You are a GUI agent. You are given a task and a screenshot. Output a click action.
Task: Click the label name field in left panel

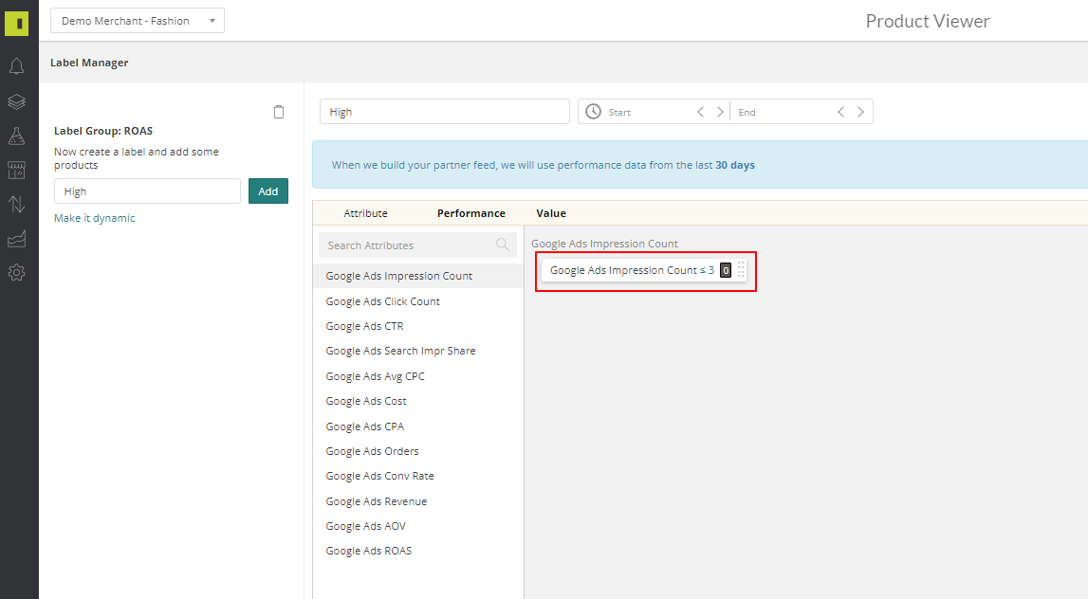point(147,191)
